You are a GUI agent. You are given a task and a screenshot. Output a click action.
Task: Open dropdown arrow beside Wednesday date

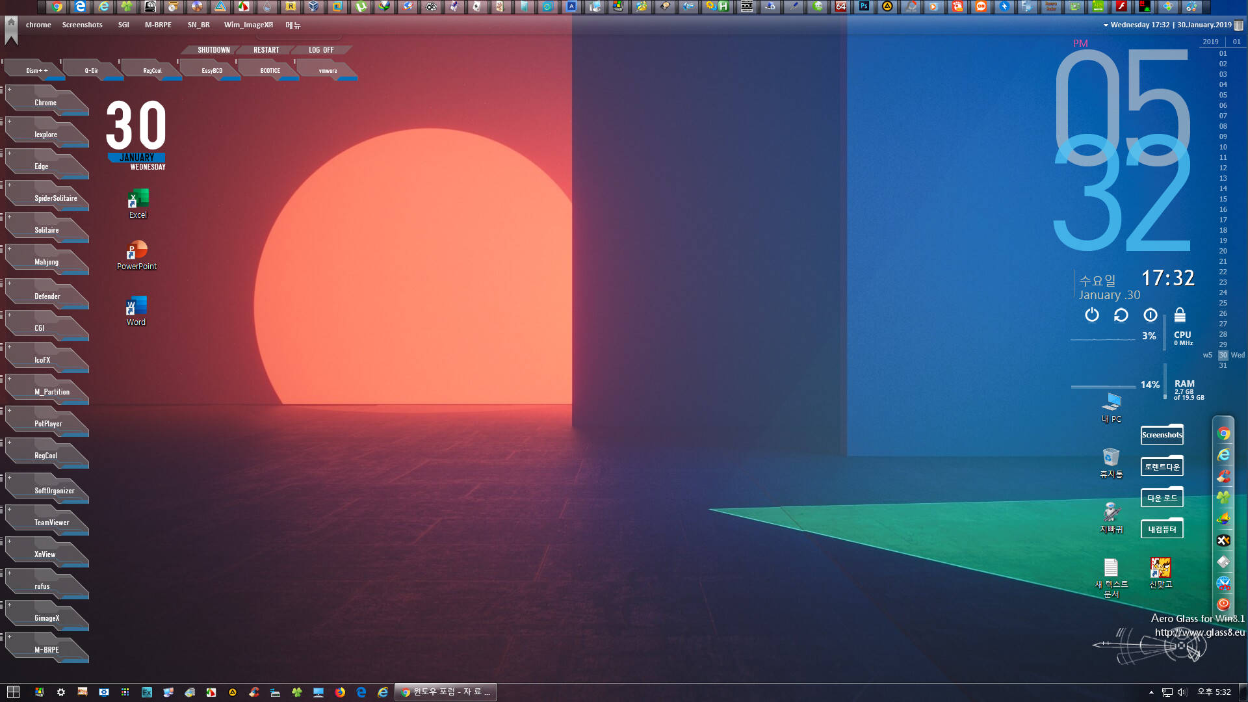[1106, 25]
